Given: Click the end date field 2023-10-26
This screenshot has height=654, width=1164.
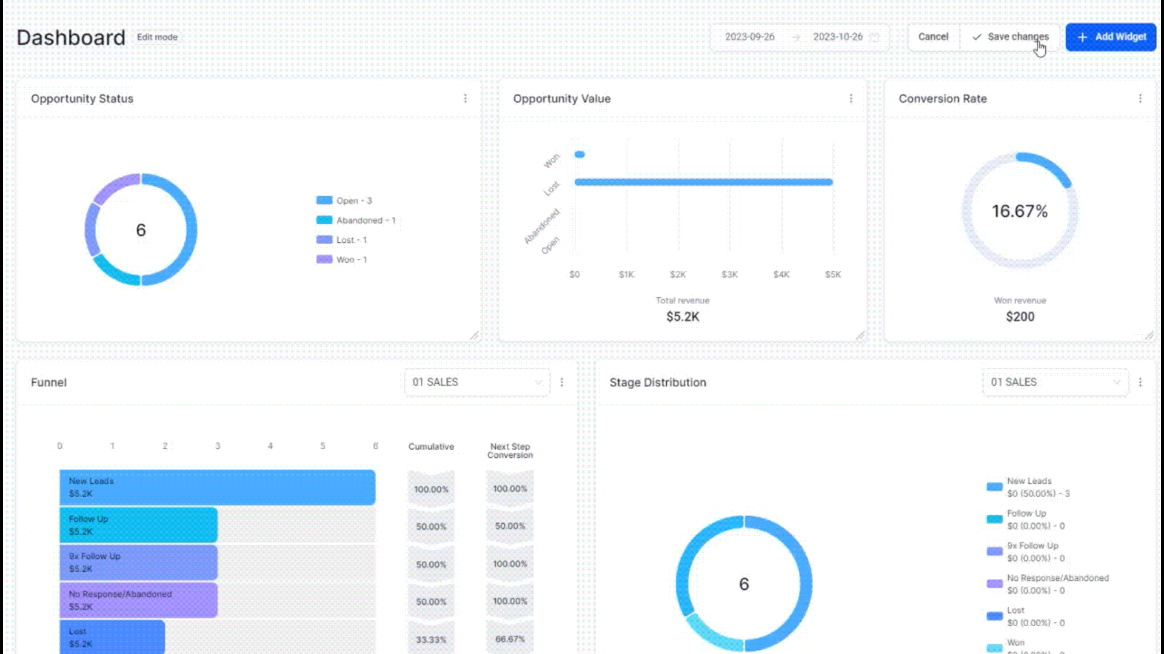Looking at the screenshot, I should tap(837, 37).
